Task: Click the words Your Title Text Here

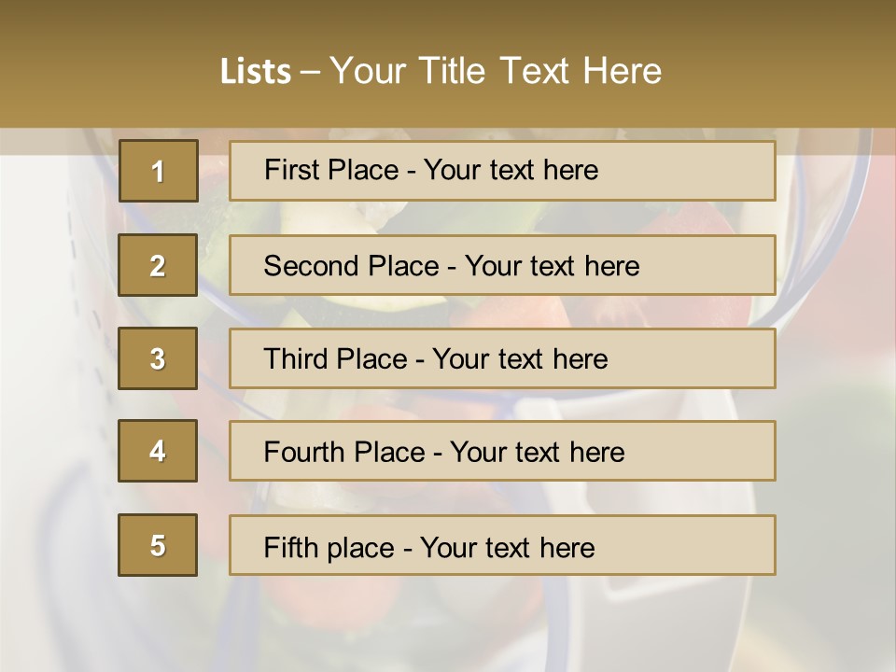Action: 496,71
